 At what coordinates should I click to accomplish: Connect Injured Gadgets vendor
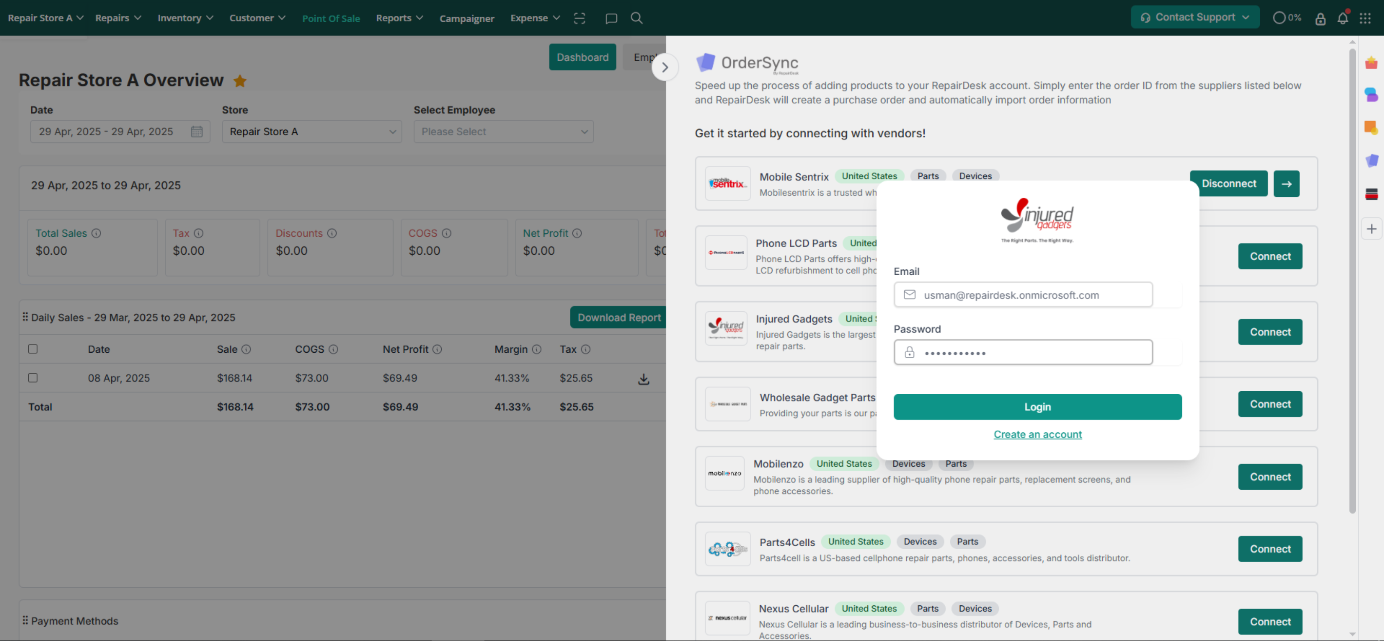[1270, 332]
